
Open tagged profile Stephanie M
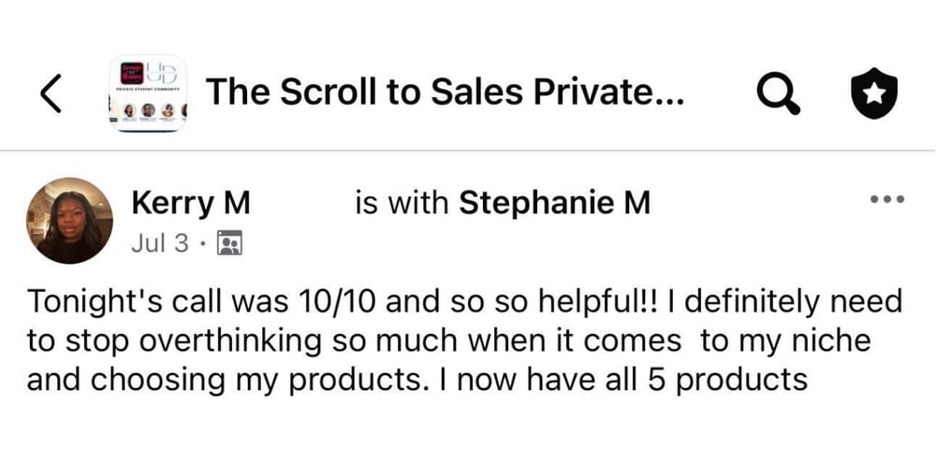(554, 203)
